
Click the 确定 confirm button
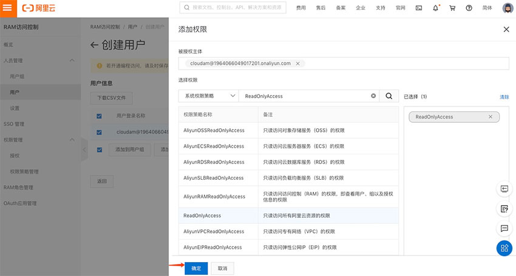[x=196, y=269]
